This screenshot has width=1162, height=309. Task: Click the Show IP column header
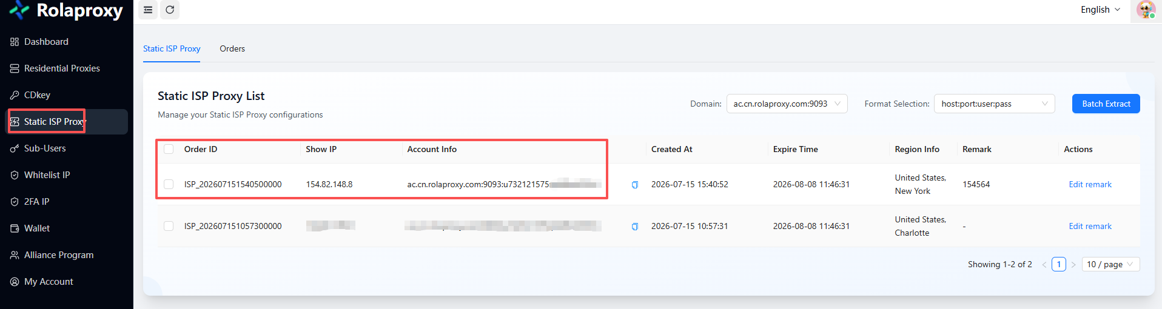click(x=321, y=149)
